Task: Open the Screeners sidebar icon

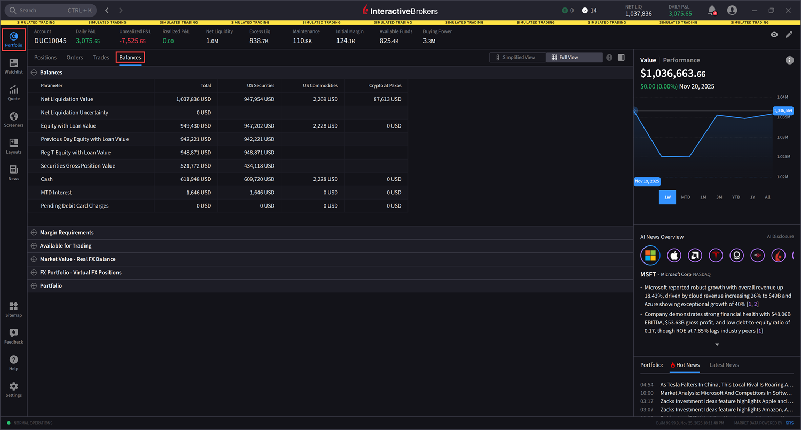Action: tap(13, 120)
